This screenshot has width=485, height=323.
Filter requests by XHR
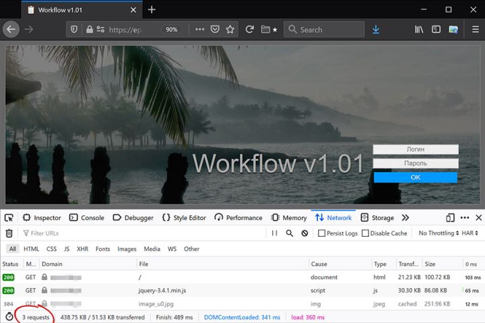tap(83, 249)
